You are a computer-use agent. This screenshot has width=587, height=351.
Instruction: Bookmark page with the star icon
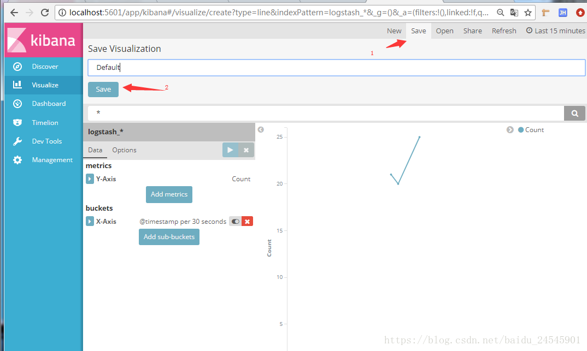(x=528, y=13)
